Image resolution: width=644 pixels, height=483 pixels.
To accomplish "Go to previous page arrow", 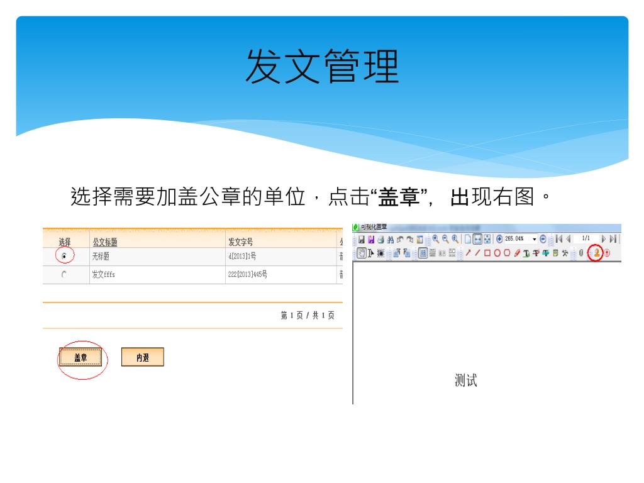I will tap(569, 239).
